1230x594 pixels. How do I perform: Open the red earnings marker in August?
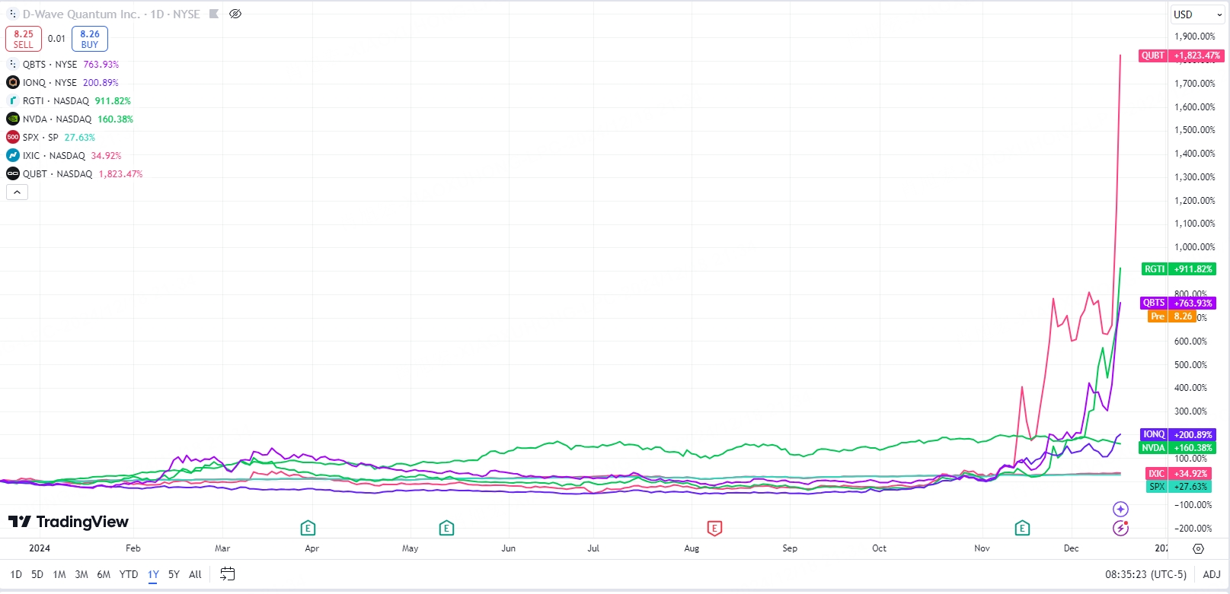714,528
